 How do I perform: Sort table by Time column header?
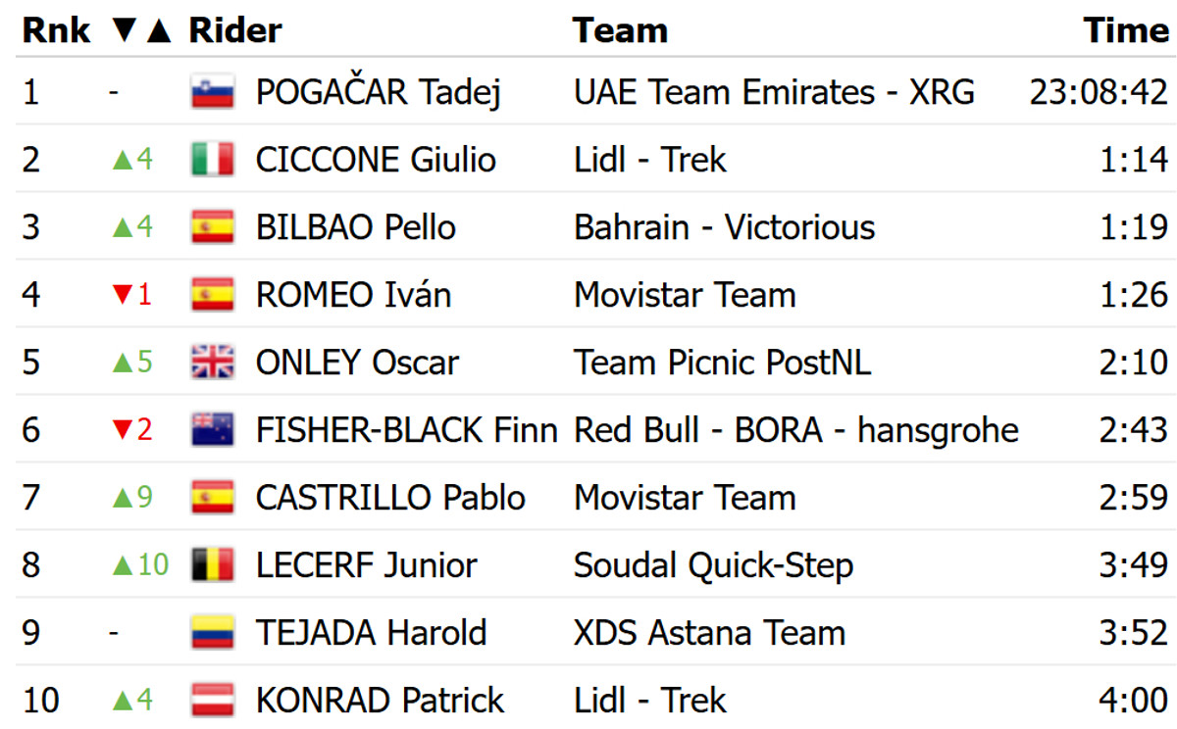tap(1126, 30)
